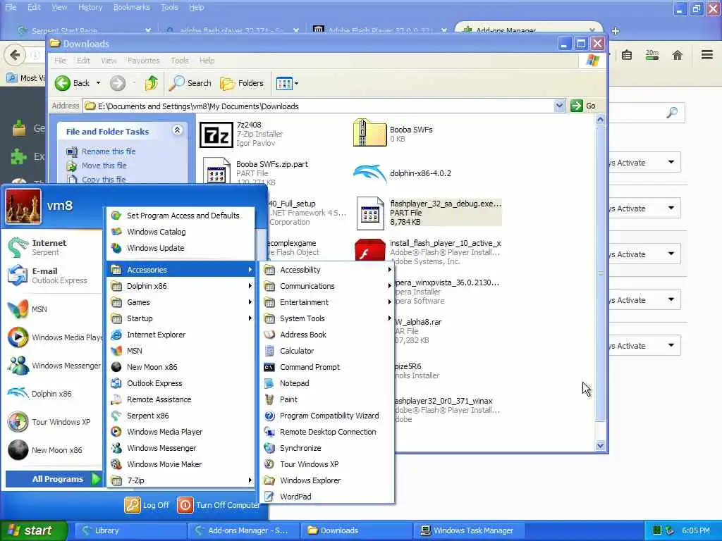Toggle Folders pane in Downloads toolbar
Image resolution: width=722 pixels, height=541 pixels.
tap(242, 83)
